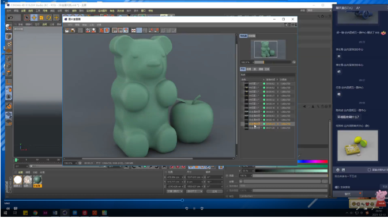Image resolution: width=388 pixels, height=218 pixels.
Task: Open the yellow sticky notes taskbar icon
Action: (25, 213)
